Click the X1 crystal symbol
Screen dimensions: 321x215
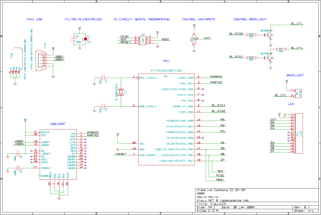tap(121, 92)
